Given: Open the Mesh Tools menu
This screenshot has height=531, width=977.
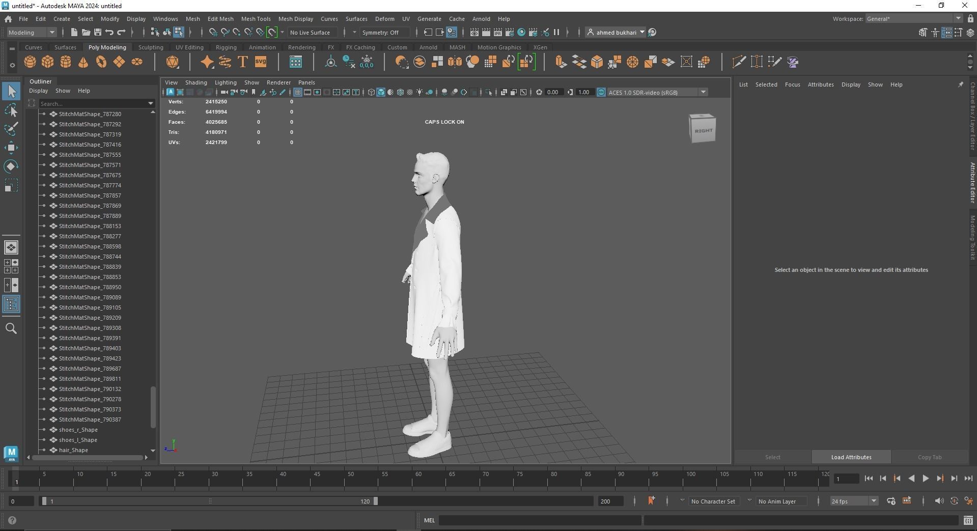Looking at the screenshot, I should point(256,19).
